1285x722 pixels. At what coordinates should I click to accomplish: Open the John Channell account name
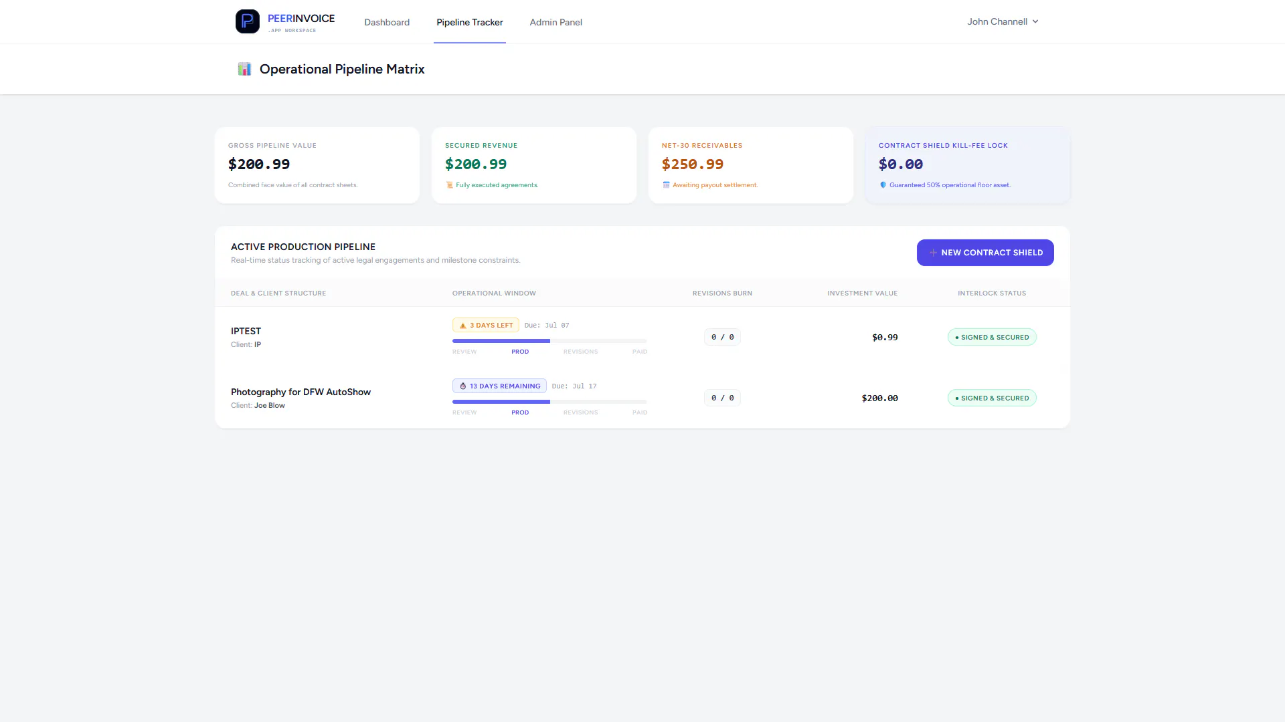(997, 21)
